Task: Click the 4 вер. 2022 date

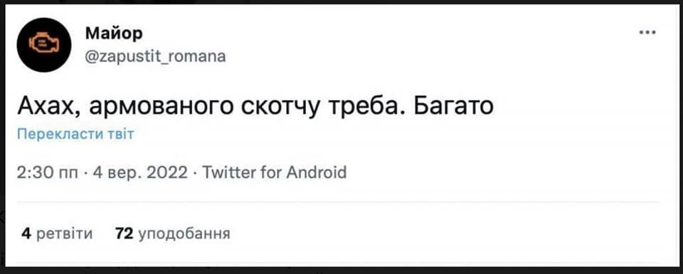Action: click(x=140, y=172)
